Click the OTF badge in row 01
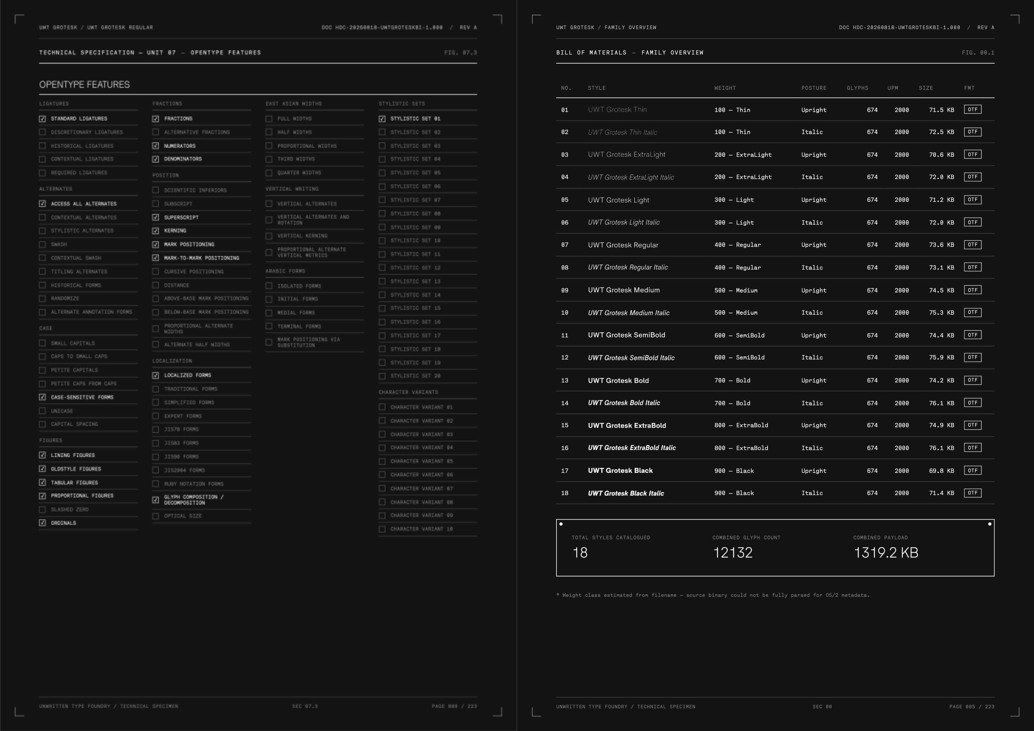Screen dimensions: 1034x731 [972, 109]
